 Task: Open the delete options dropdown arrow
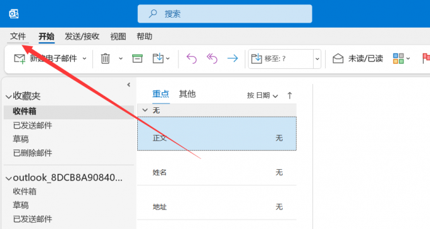point(121,59)
